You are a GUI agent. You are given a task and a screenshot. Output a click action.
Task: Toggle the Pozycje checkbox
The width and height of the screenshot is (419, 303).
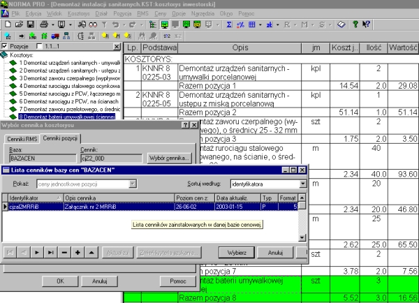coord(6,46)
